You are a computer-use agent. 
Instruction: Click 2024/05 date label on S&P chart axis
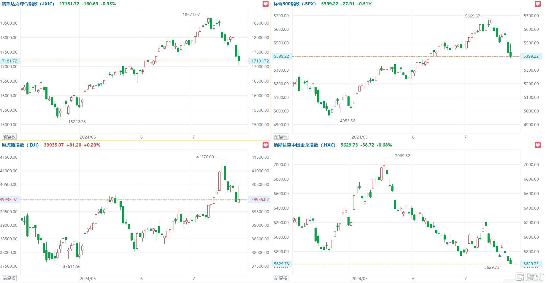[x=360, y=137]
